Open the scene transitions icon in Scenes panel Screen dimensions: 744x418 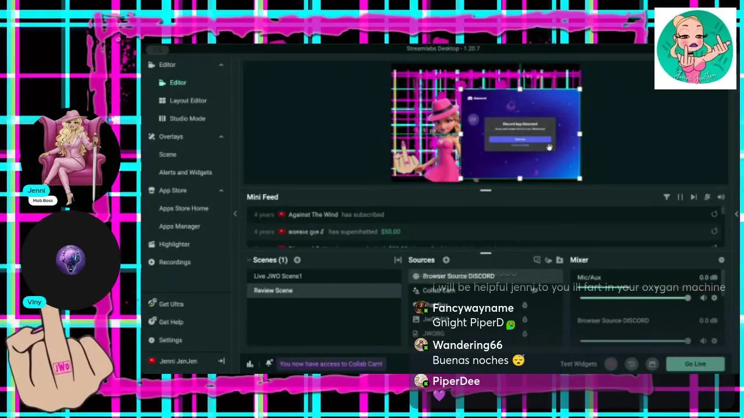398,260
